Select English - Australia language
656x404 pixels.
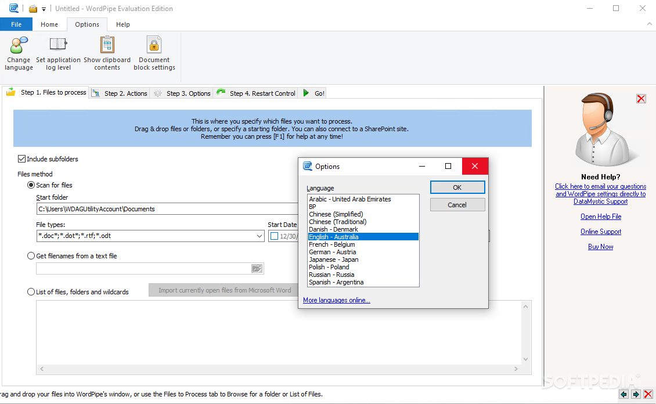click(x=363, y=237)
